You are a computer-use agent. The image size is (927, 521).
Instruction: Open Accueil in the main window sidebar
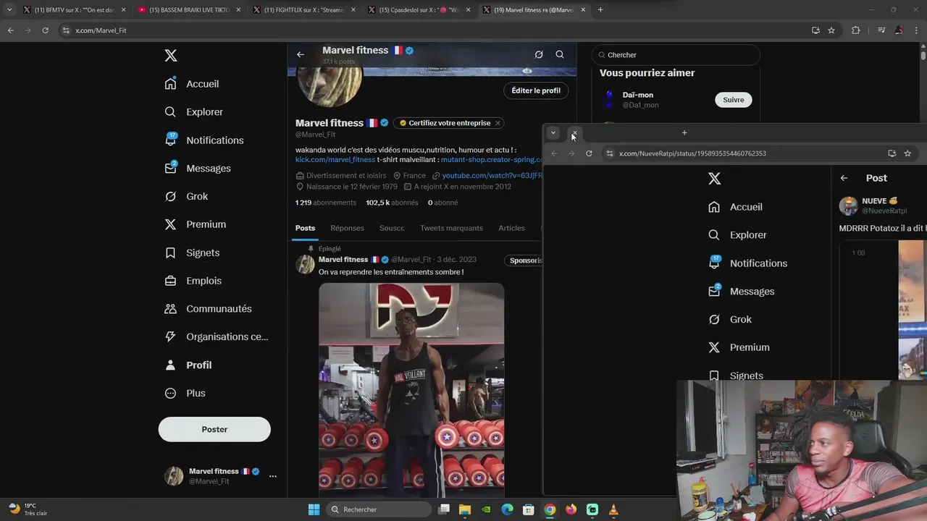192,84
